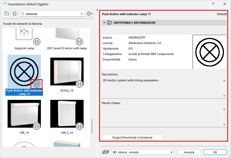Open the search settings gear menu

click(90, 14)
